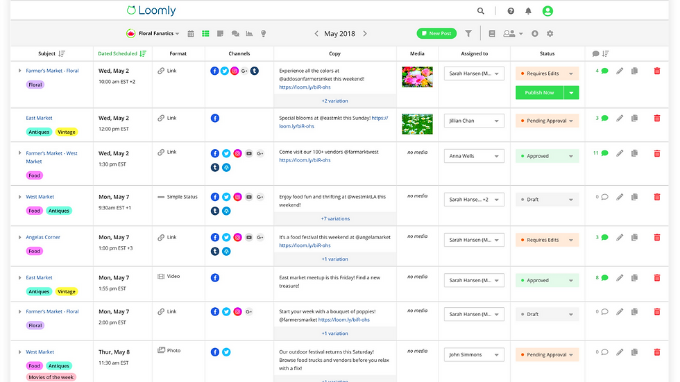
Task: Click the 'Simple Status' format cell
Action: (x=178, y=197)
